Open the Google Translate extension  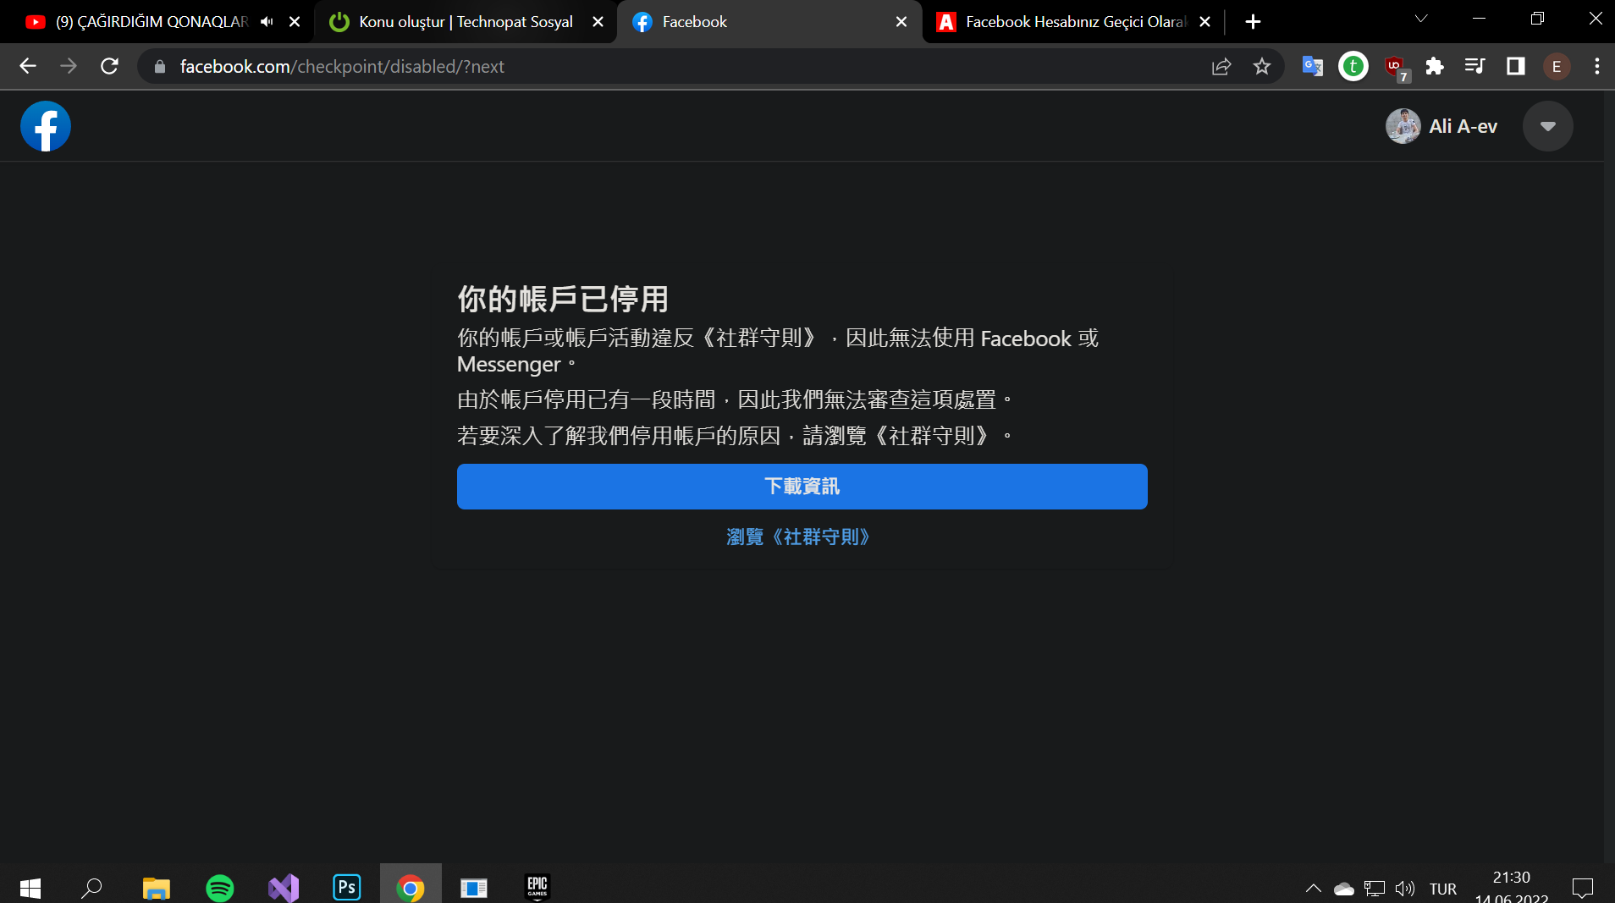point(1312,66)
